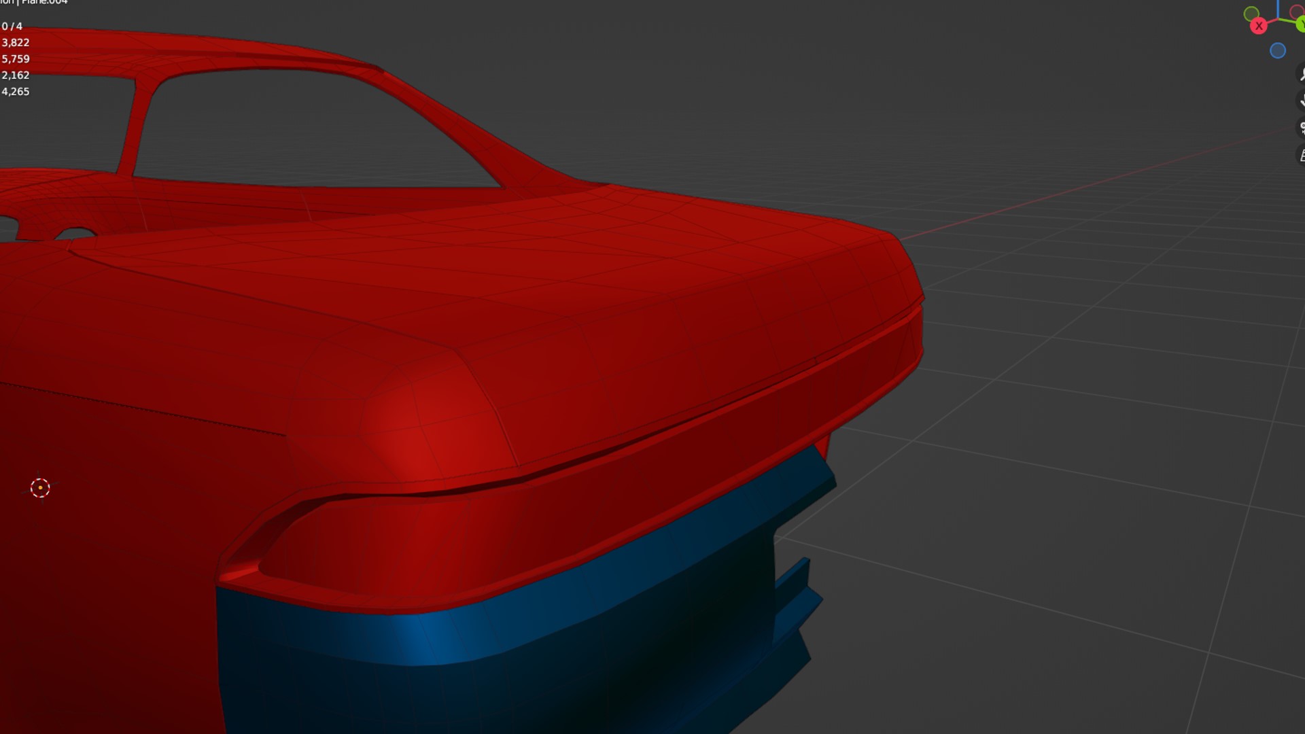The image size is (1305, 734).
Task: Toggle the camera view button
Action: pos(1301,128)
